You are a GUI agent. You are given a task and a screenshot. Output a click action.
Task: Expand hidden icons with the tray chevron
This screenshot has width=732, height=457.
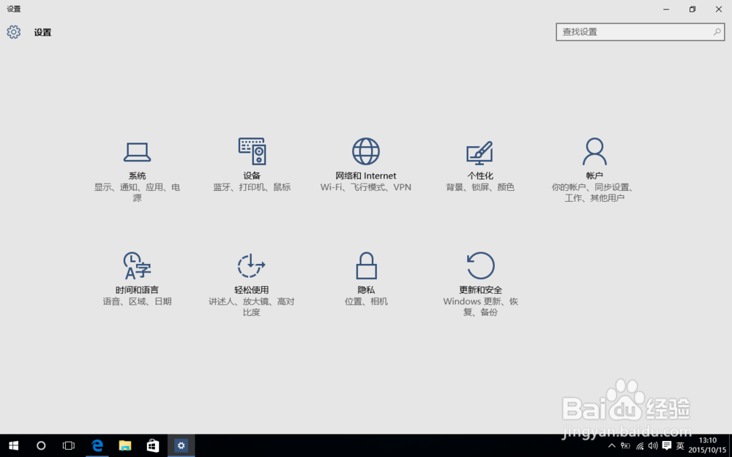[611, 445]
